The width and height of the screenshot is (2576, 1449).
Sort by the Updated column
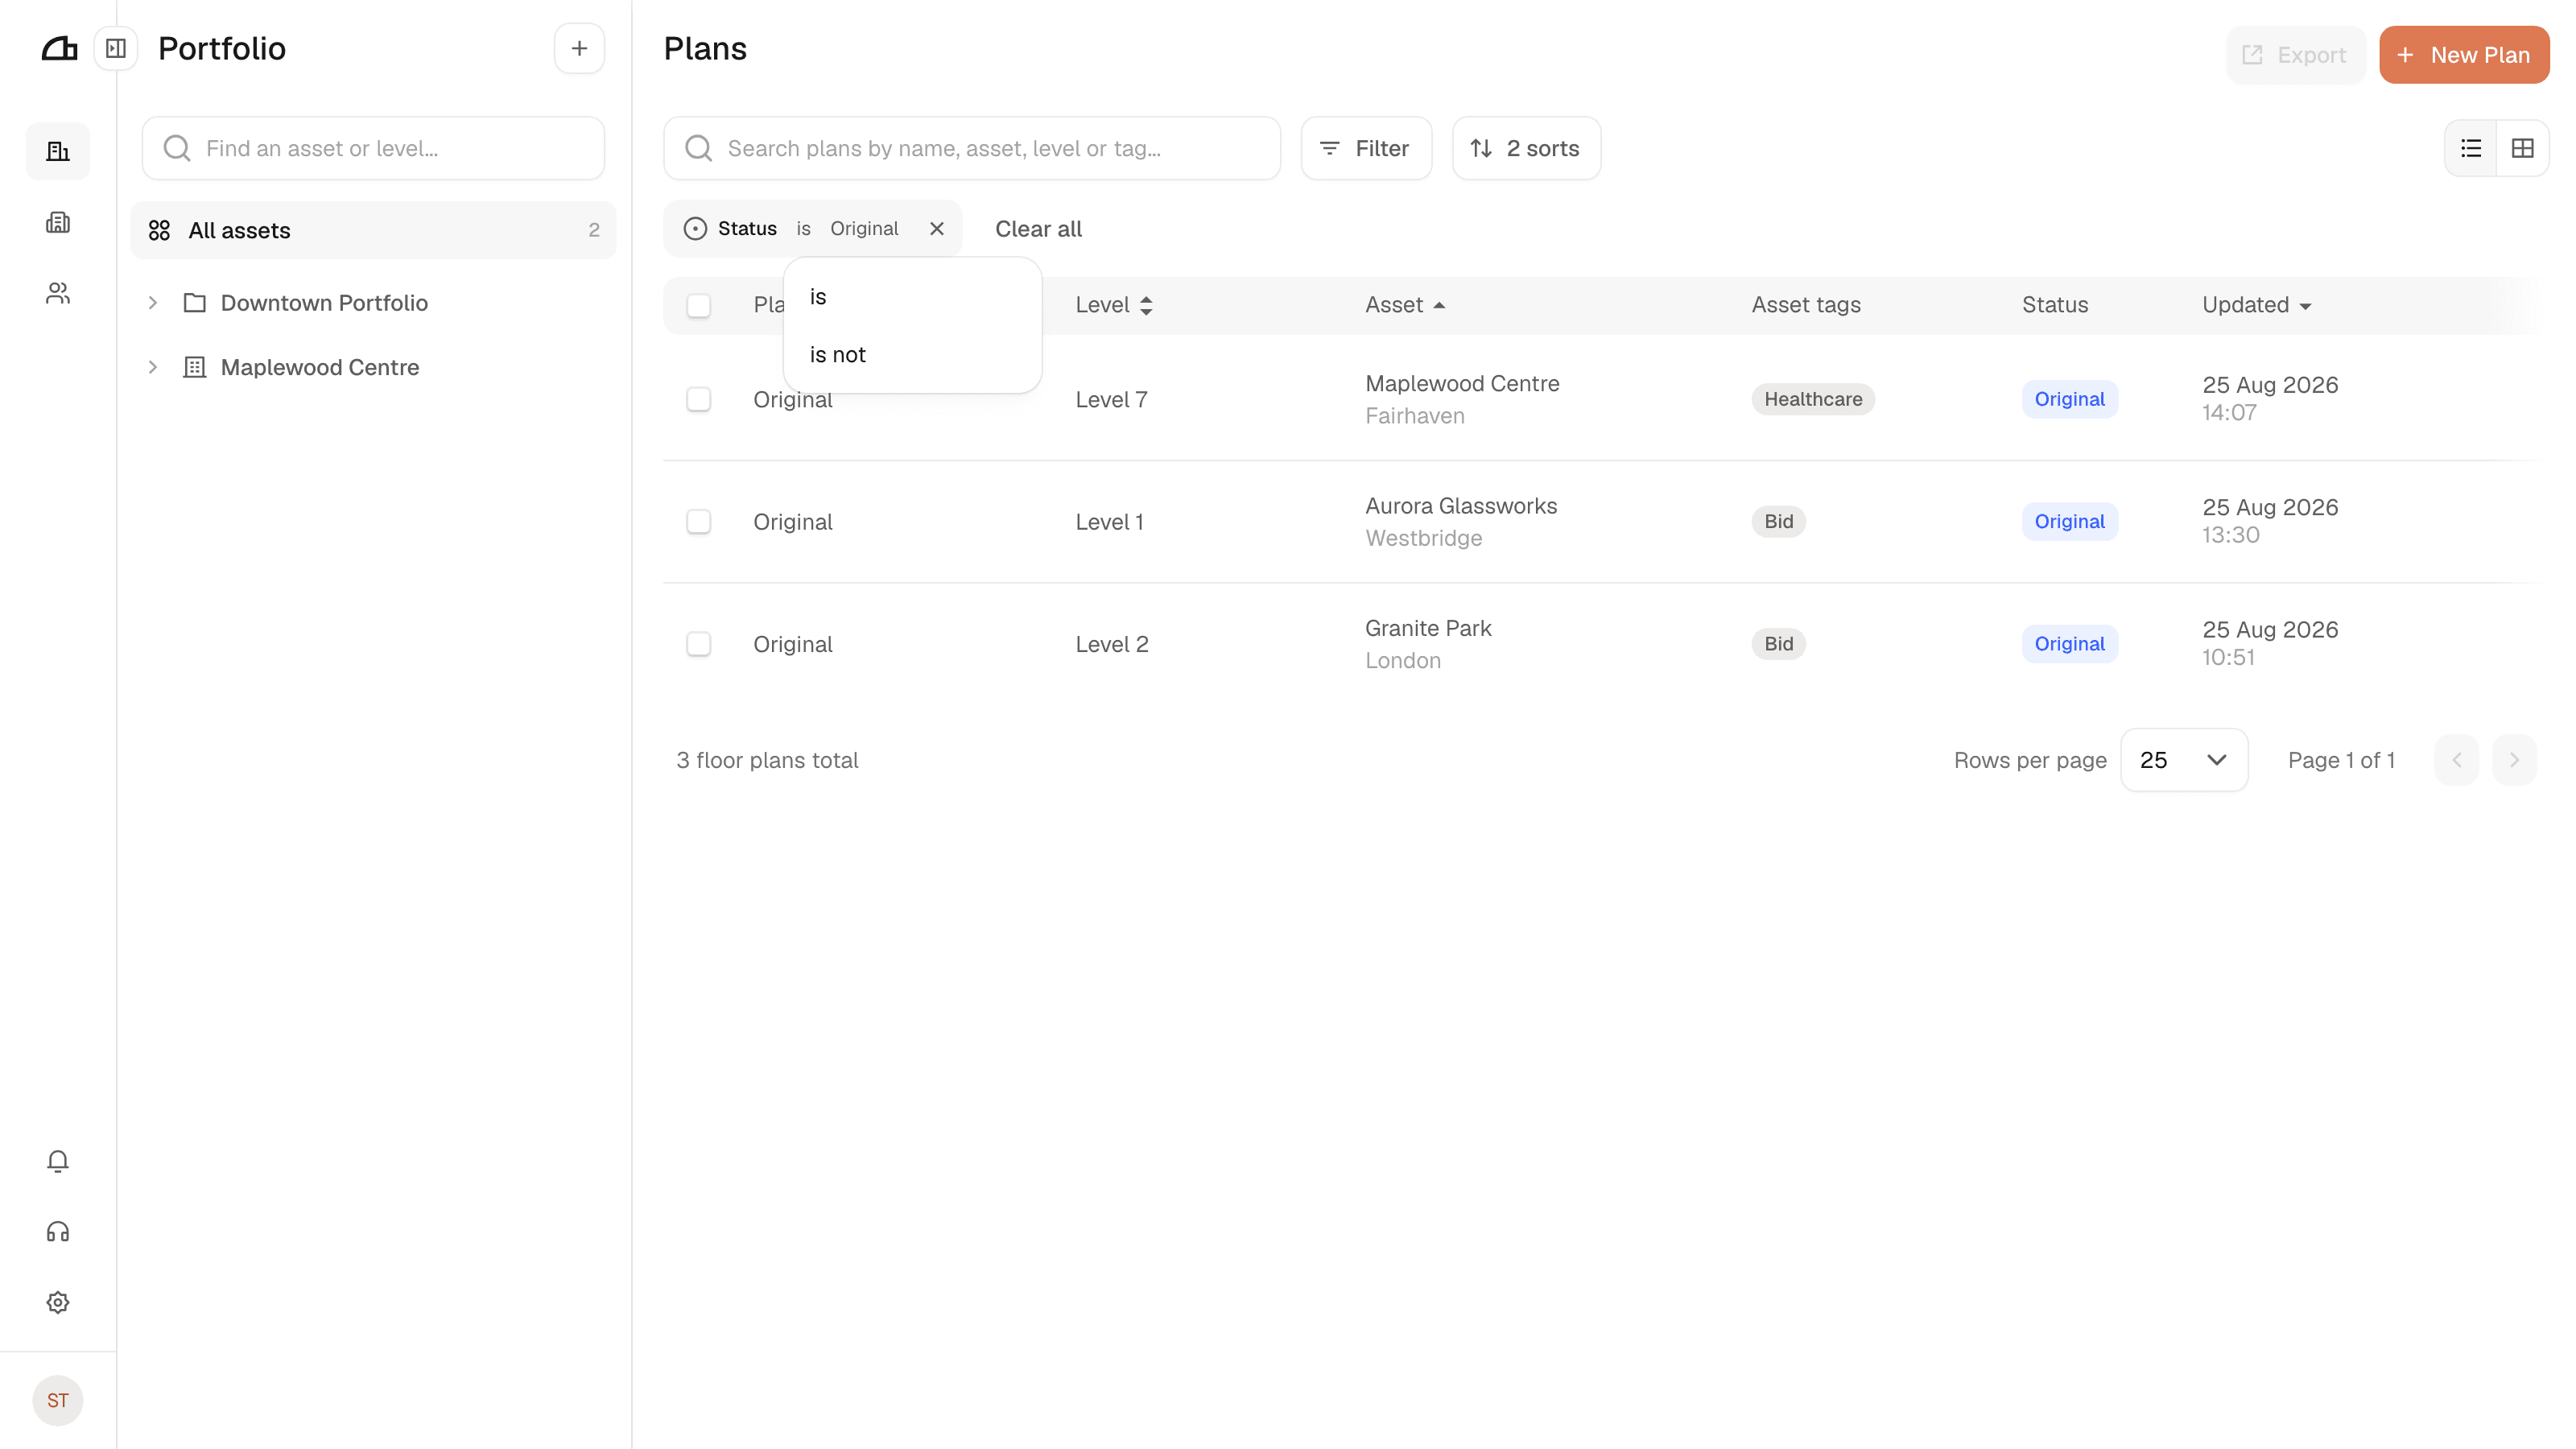[x=2257, y=305]
